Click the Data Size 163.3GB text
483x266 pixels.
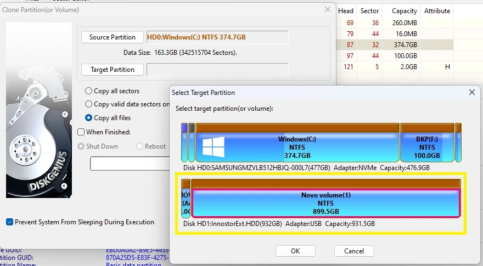[180, 53]
